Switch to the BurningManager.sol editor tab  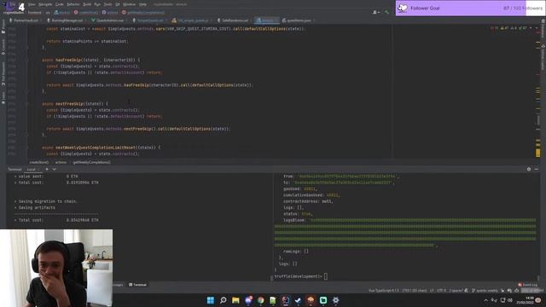[x=67, y=20]
